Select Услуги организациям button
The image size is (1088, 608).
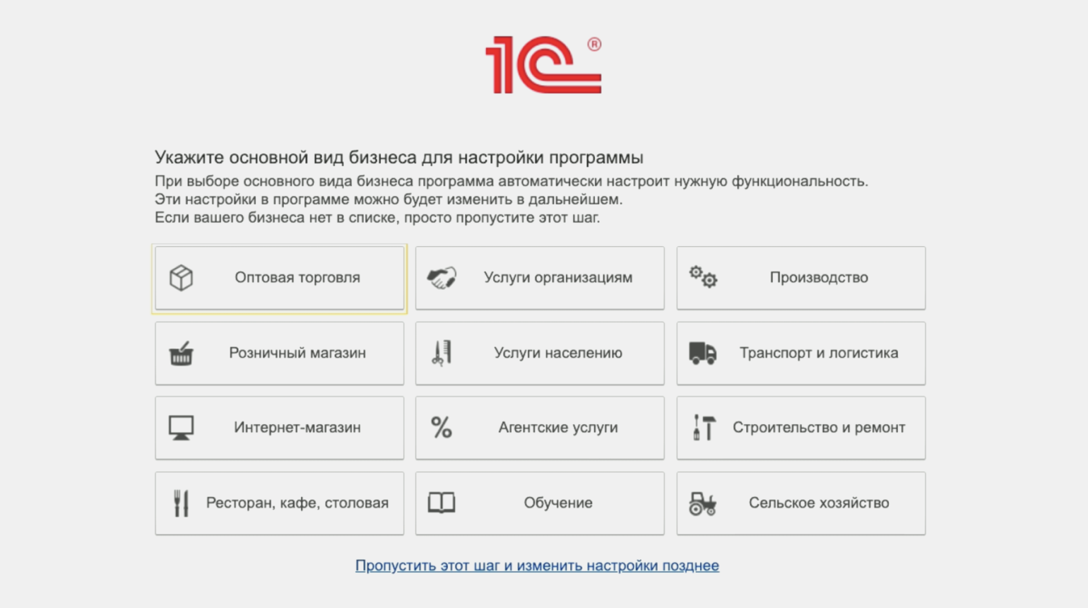pyautogui.click(x=540, y=278)
